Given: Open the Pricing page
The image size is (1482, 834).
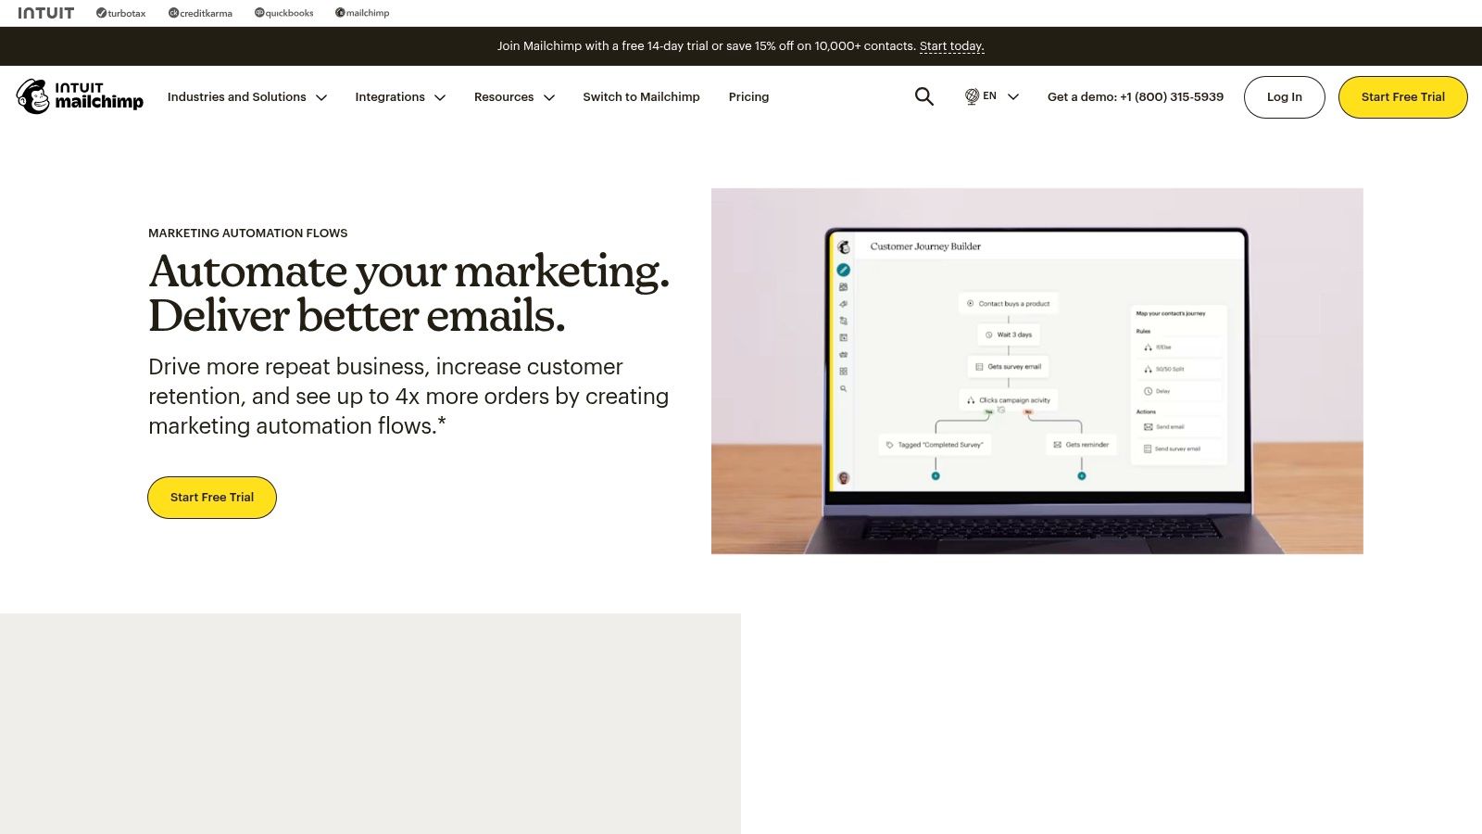Looking at the screenshot, I should point(748,97).
